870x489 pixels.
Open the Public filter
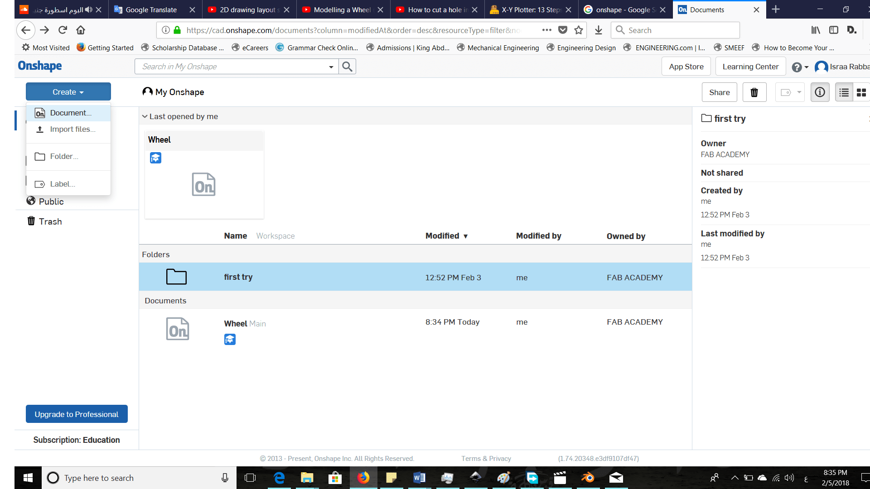click(45, 201)
